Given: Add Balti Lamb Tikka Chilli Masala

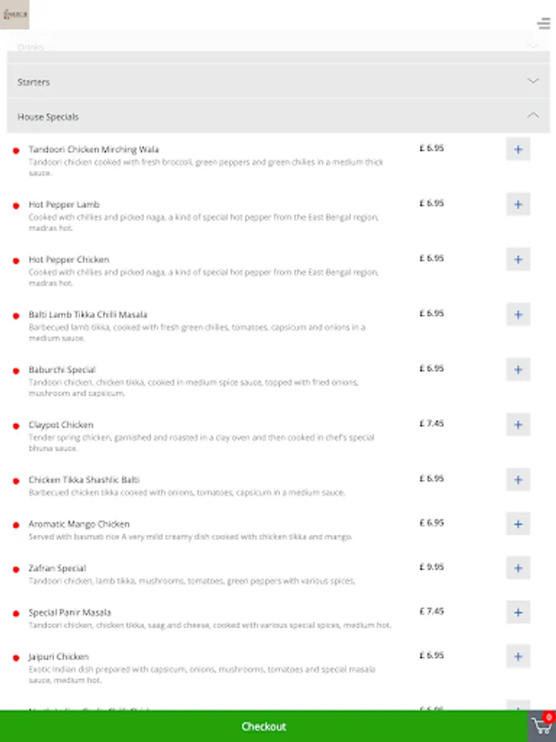Looking at the screenshot, I should point(518,314).
